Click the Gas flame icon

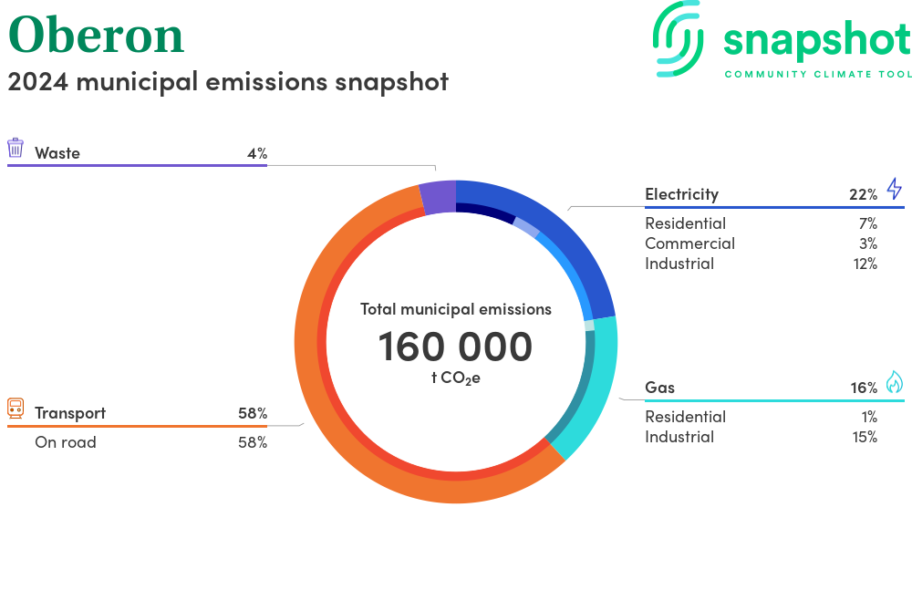894,382
